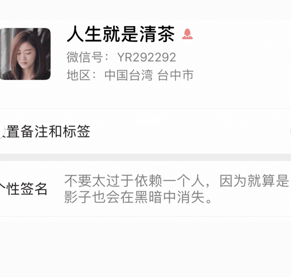Select the WeChat ID YR292292

147,57
